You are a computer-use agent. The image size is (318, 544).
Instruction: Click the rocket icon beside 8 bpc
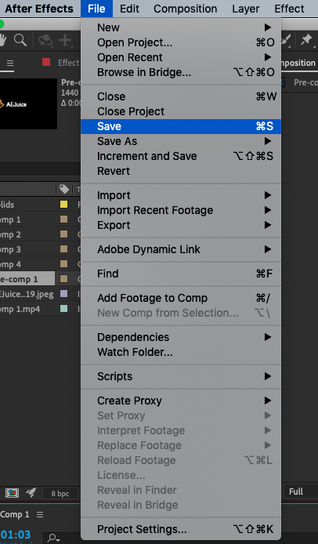[x=31, y=492]
